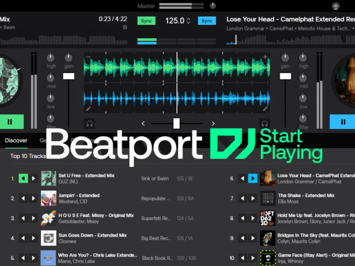Load Sun Goes Down to right deck

pyautogui.click(x=33, y=238)
